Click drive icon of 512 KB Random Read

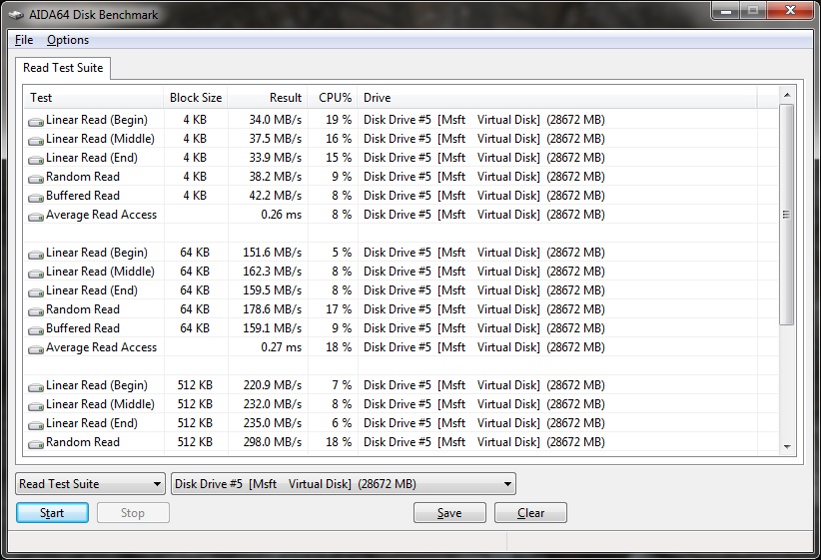click(36, 444)
